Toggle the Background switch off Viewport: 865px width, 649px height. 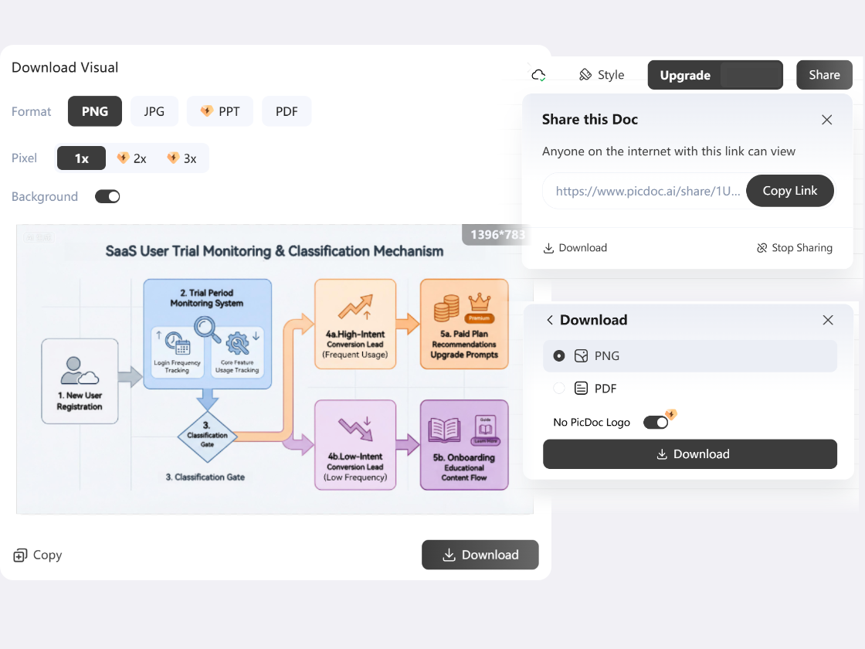[x=107, y=196]
